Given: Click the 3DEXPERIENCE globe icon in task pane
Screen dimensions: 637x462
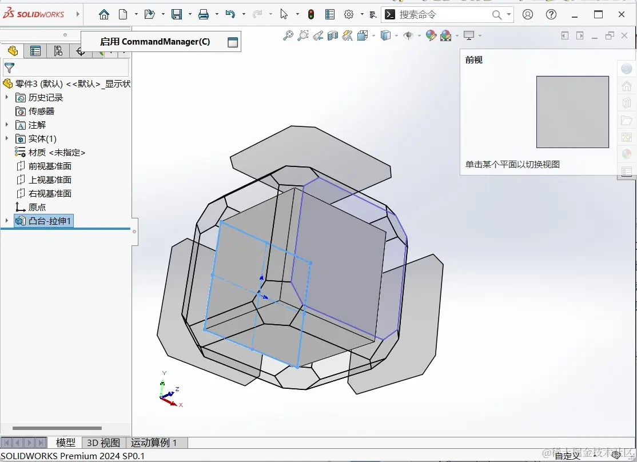Looking at the screenshot, I should (x=627, y=69).
